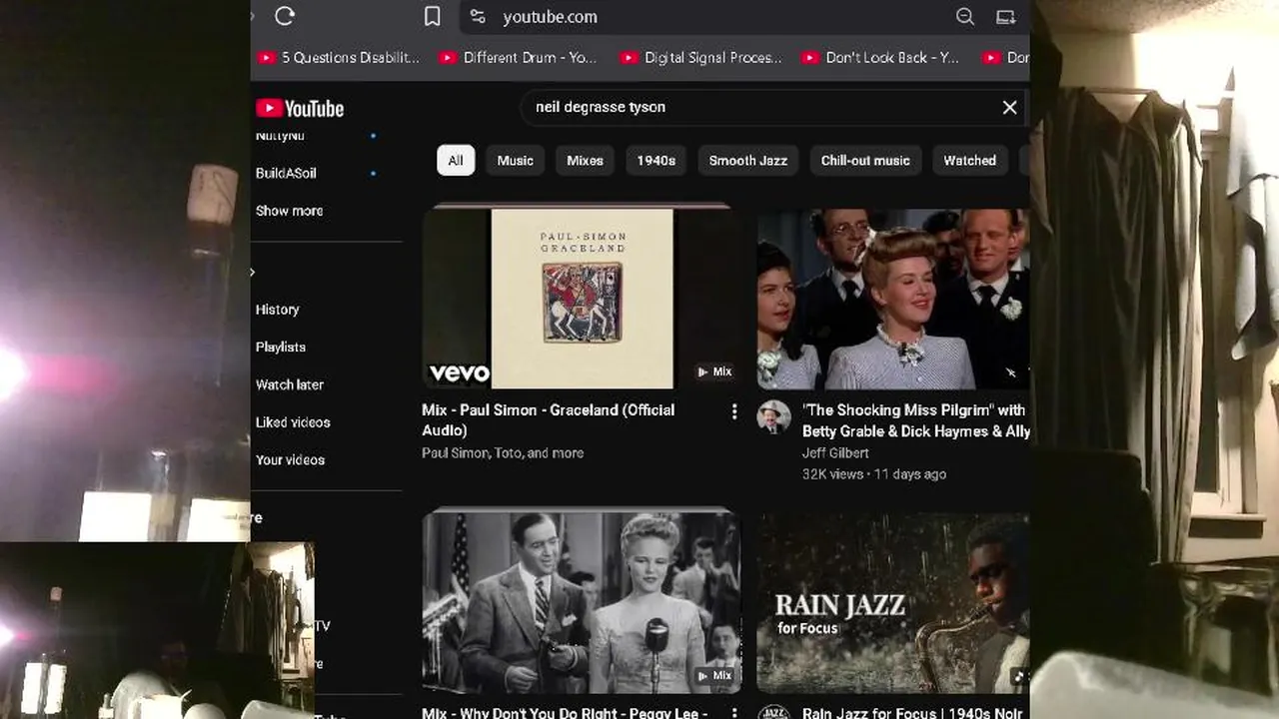Screen dimensions: 1279x719
Task: Open the 5 Questions Disabilit... bookmark
Action: tap(339, 58)
